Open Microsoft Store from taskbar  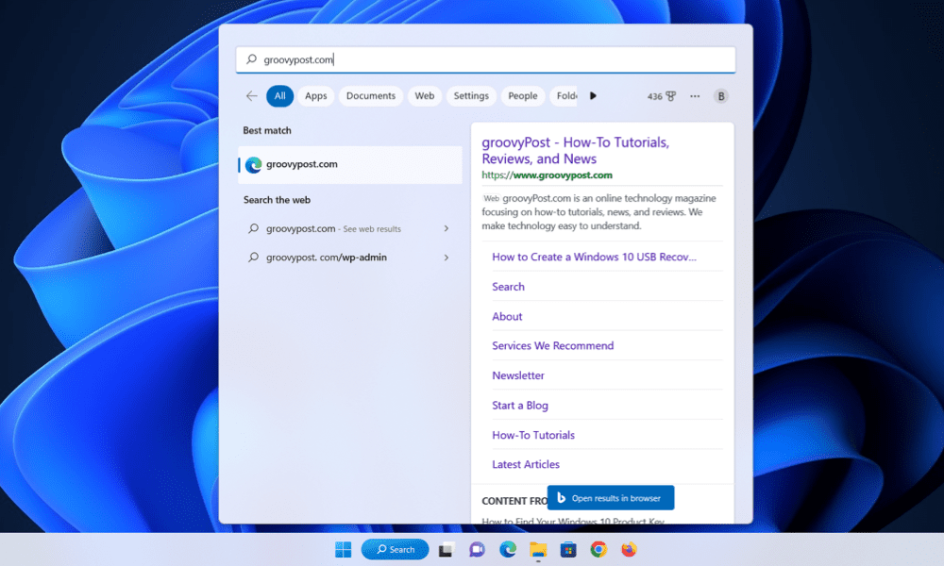coord(568,549)
